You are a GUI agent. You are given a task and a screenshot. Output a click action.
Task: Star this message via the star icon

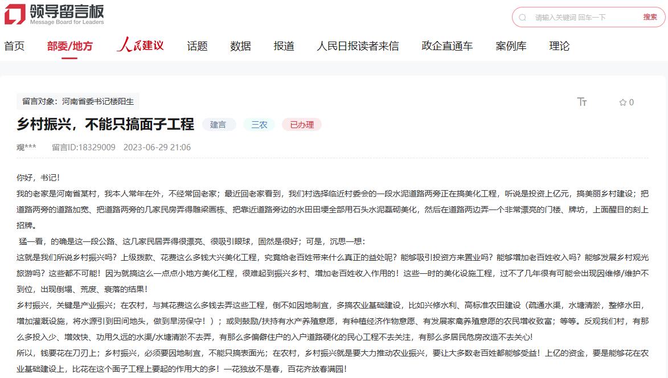click(x=622, y=102)
